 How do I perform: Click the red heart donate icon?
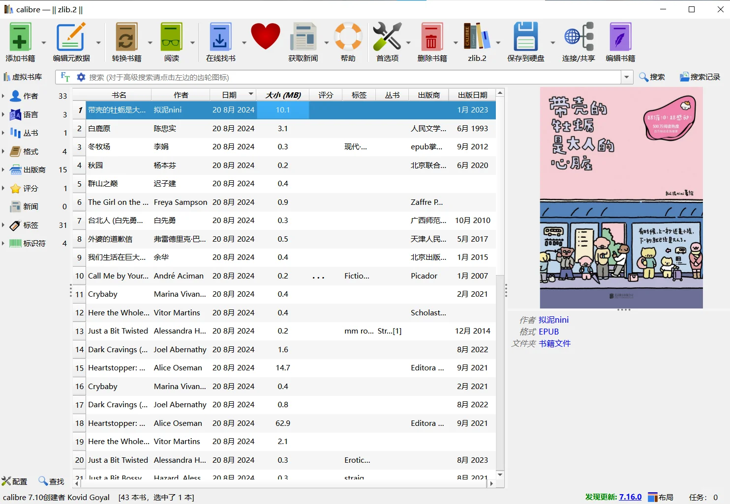pyautogui.click(x=266, y=36)
